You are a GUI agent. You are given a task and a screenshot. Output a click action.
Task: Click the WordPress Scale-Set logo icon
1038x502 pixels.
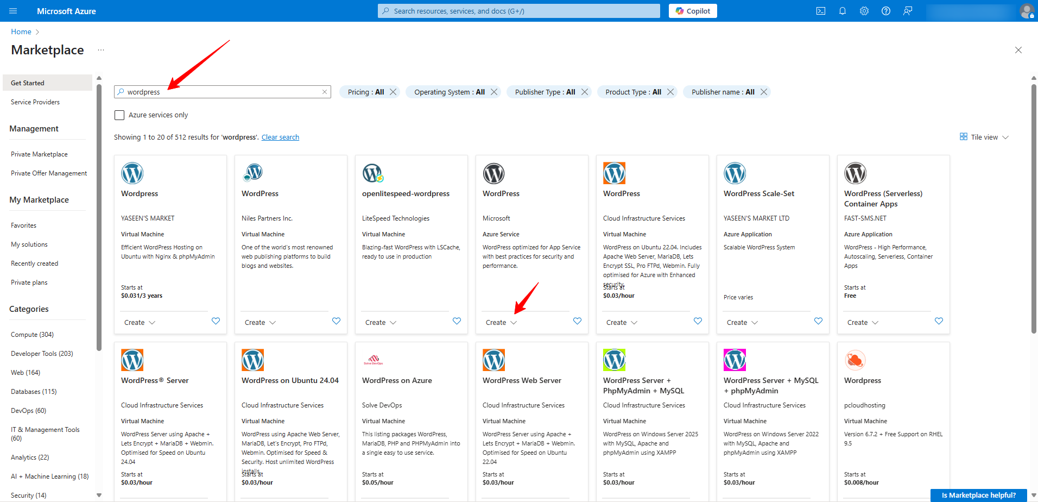click(735, 173)
